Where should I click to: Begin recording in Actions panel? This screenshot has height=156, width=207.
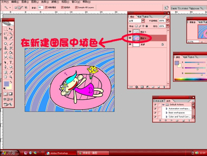[166, 120]
